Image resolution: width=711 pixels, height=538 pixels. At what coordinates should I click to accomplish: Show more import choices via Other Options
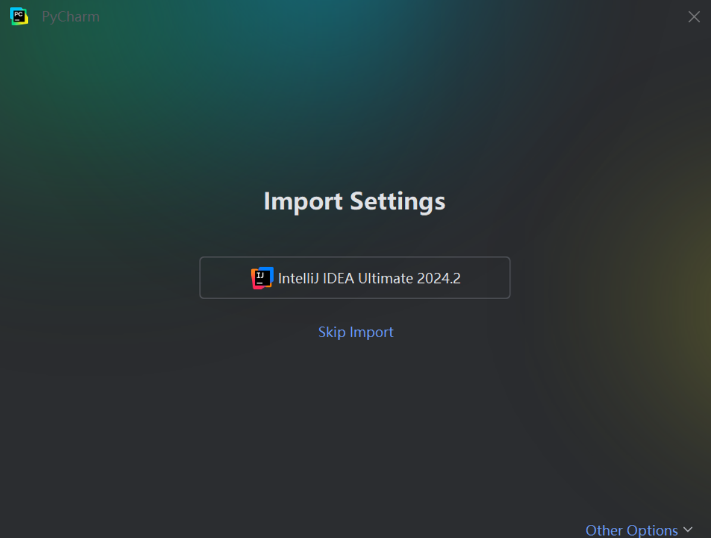pos(638,530)
